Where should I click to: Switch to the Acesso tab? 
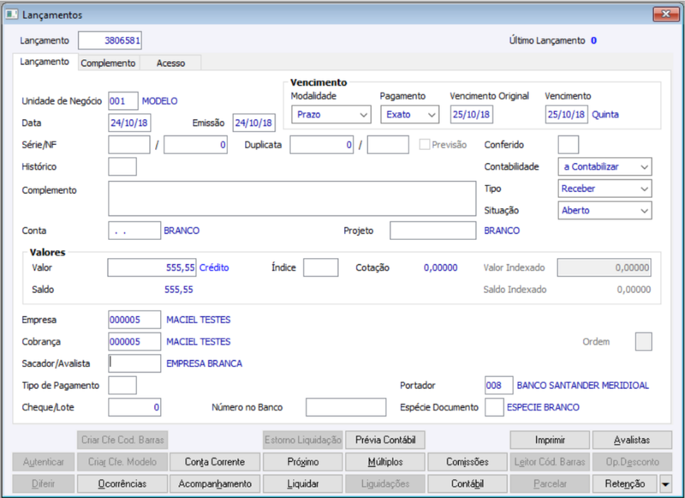pos(170,63)
